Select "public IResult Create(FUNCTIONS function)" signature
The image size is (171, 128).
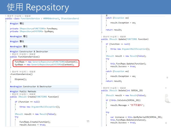34,97
